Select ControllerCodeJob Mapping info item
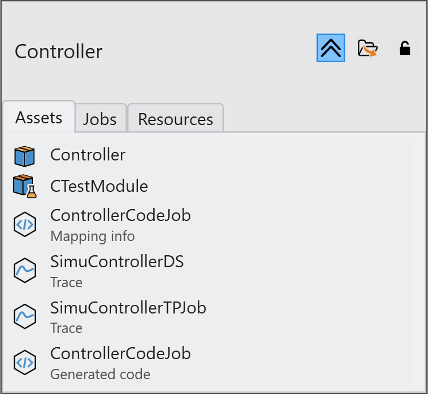 (x=120, y=216)
